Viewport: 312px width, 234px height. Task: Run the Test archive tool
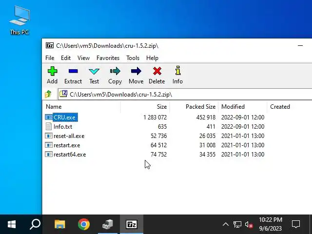94,76
